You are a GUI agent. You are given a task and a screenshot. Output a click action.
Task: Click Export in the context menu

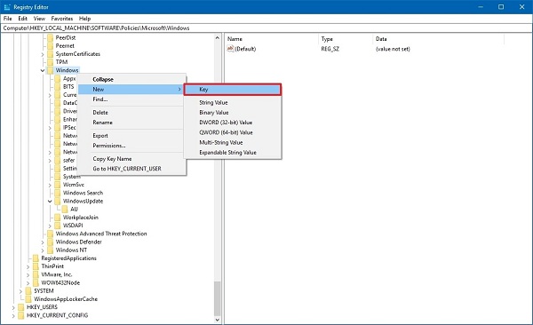100,136
